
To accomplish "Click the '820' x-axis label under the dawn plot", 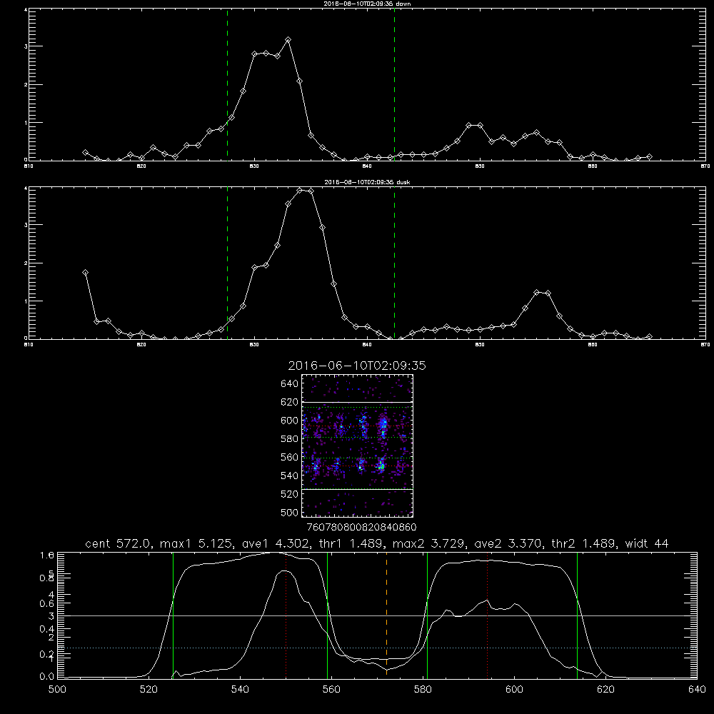I will 141,166.
